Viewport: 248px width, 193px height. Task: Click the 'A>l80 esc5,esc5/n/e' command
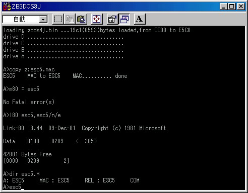click(x=32, y=115)
